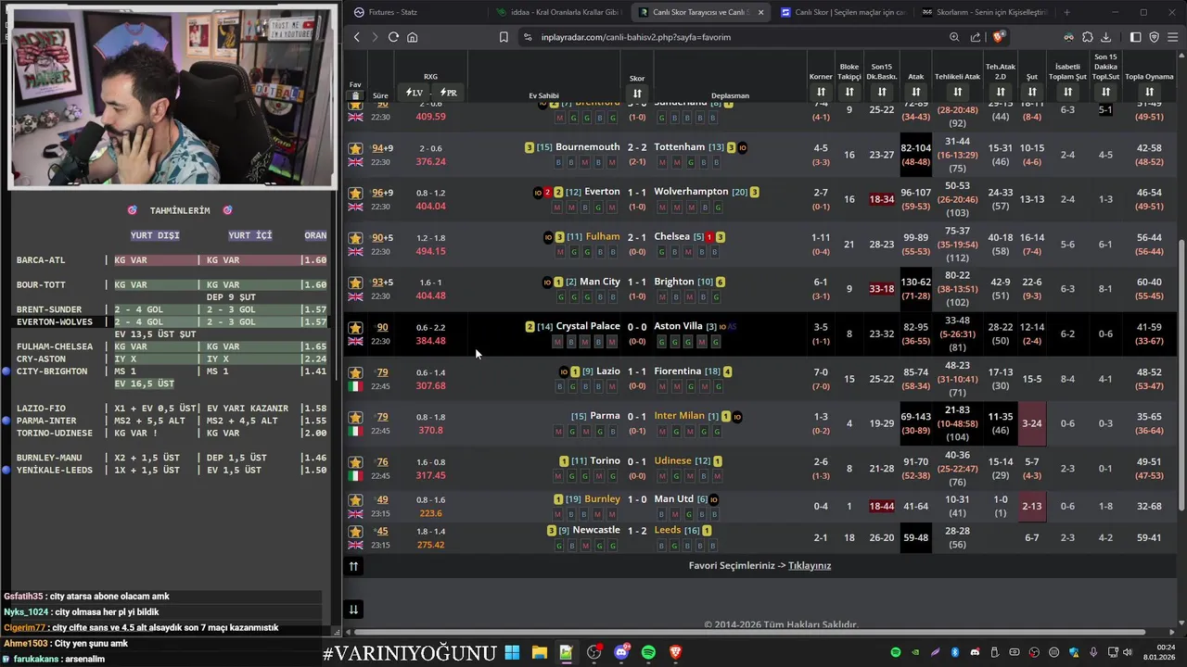This screenshot has width=1187, height=667.
Task: Toggle the favorite star for Lazio–Fiorentina
Action: click(x=355, y=372)
